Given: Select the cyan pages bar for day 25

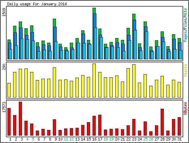Looking at the screenshot, I should click(x=147, y=46).
